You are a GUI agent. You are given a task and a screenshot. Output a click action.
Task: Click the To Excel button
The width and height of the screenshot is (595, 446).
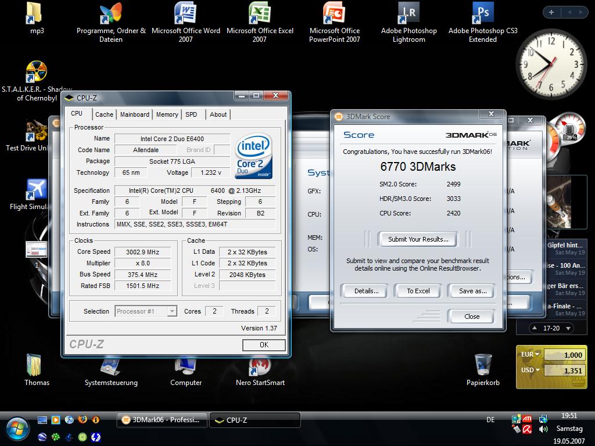[x=418, y=291]
